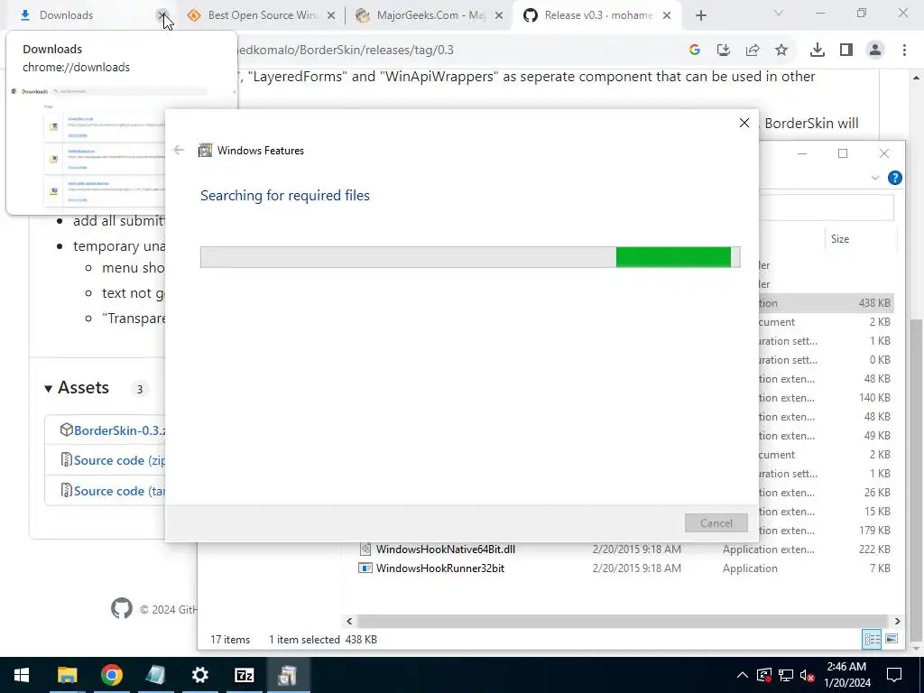Click Explorer horizontal scrollbar right arrow
Viewport: 924px width, 693px height.
[897, 621]
